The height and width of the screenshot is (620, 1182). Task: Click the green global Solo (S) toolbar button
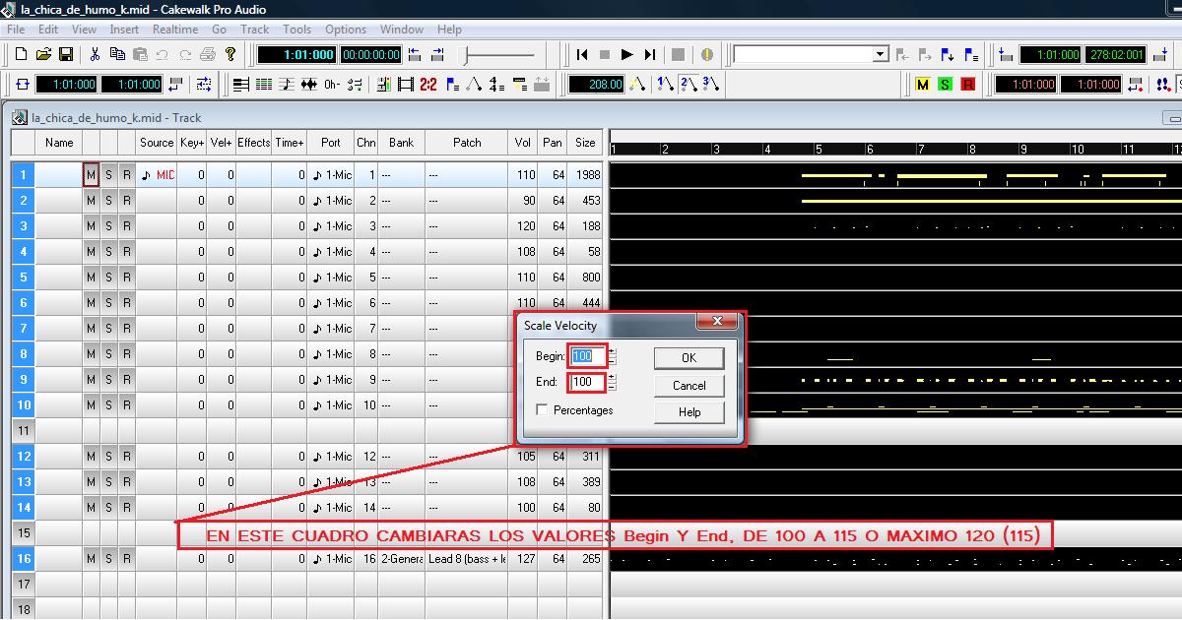click(945, 85)
